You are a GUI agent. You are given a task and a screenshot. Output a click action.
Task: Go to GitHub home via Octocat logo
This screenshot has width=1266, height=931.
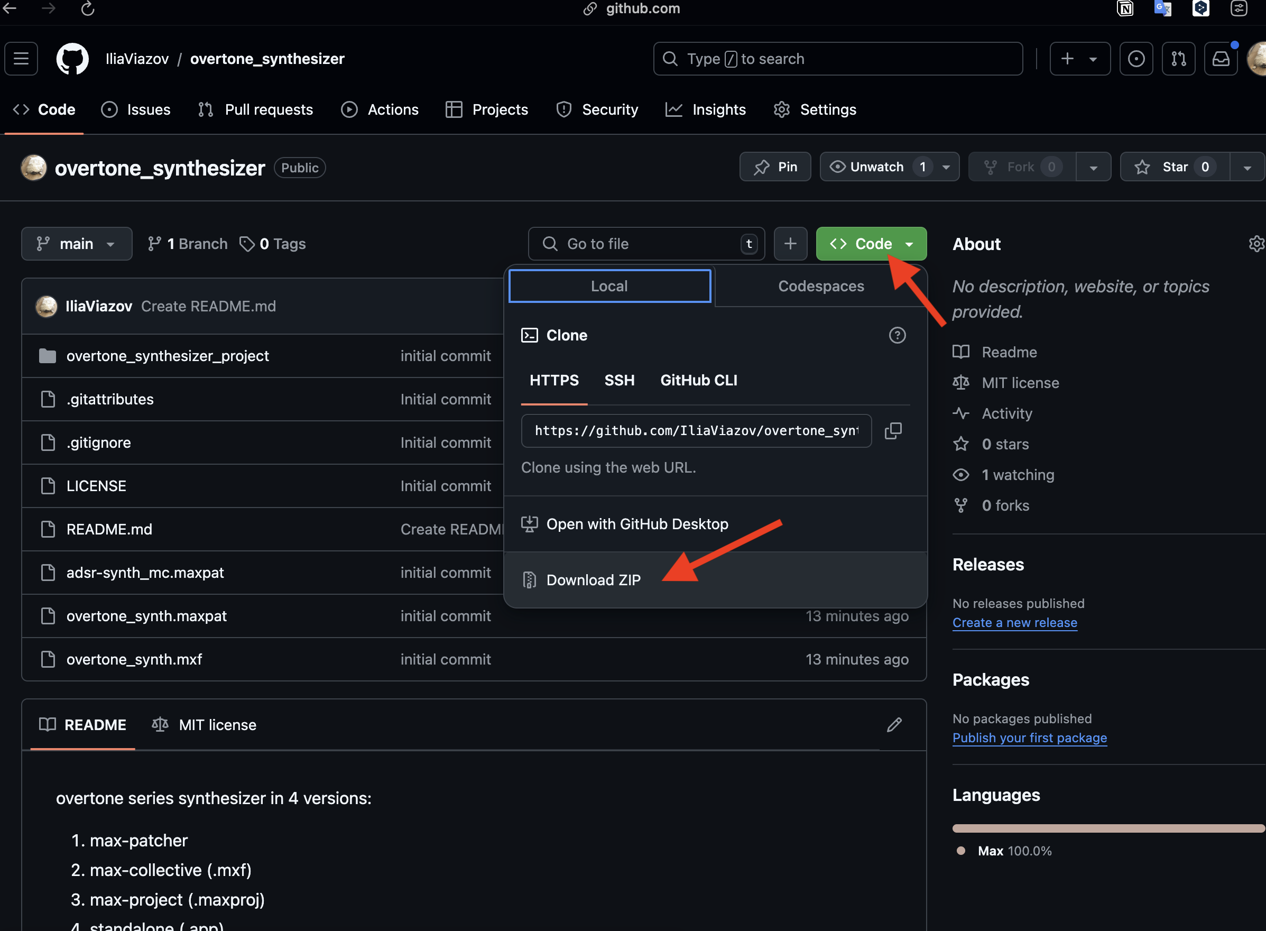(x=72, y=59)
